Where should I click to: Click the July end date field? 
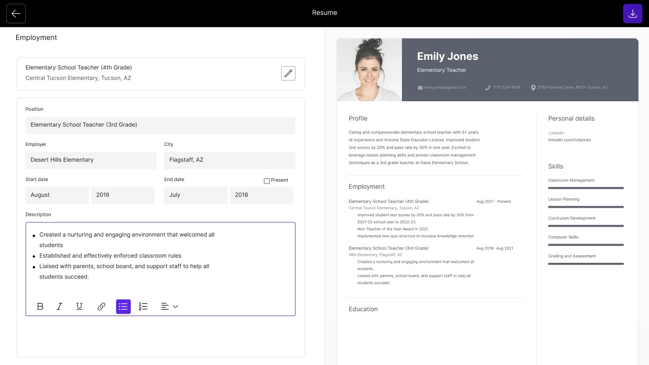coord(195,195)
